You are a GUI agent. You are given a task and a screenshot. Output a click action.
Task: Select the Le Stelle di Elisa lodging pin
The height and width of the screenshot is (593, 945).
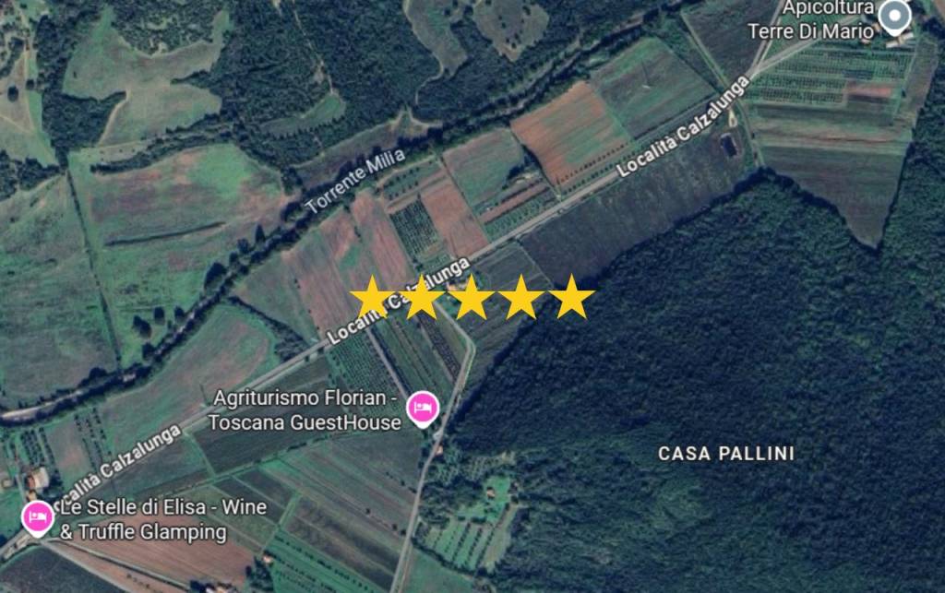[37, 518]
